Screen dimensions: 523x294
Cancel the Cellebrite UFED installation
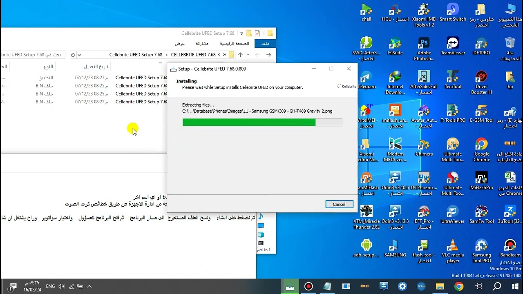(339, 204)
